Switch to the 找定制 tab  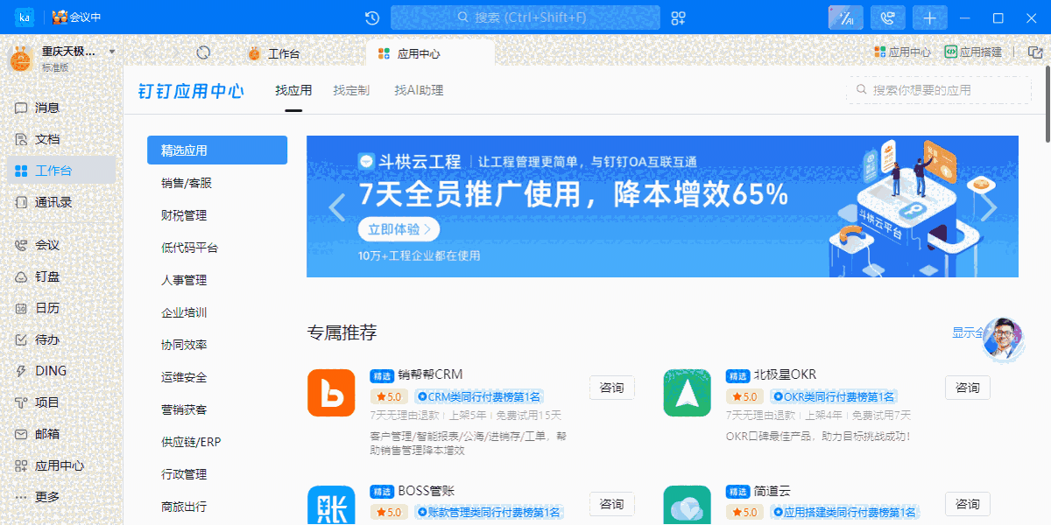[350, 90]
